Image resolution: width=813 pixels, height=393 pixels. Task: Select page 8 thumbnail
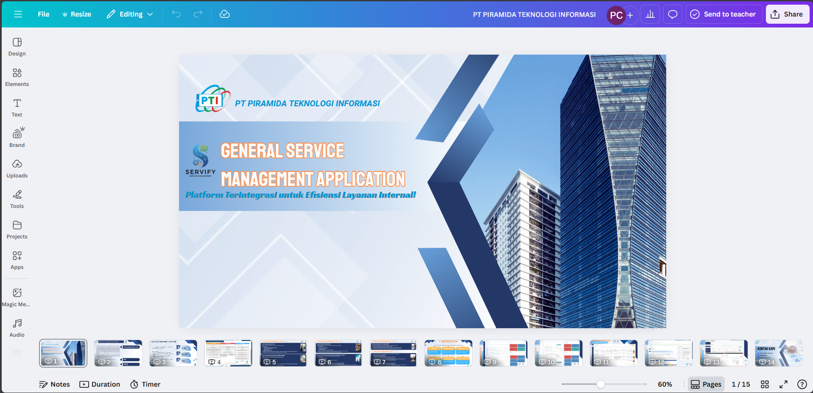coord(449,353)
